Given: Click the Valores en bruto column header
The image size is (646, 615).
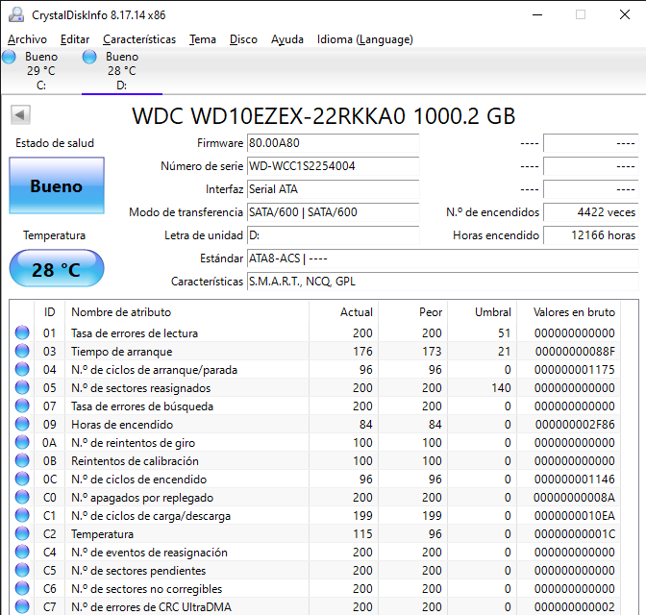Looking at the screenshot, I should coord(568,312).
